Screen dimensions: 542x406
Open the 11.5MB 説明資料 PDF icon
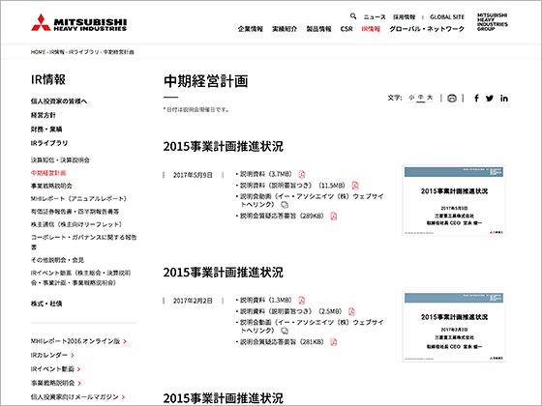click(x=355, y=186)
